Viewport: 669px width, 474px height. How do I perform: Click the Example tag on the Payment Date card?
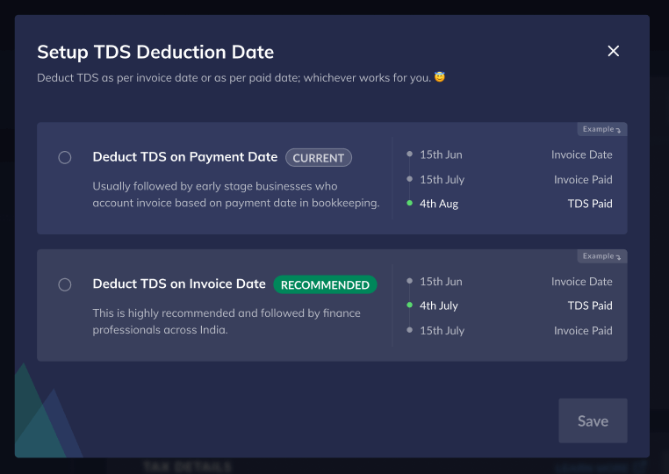(601, 129)
